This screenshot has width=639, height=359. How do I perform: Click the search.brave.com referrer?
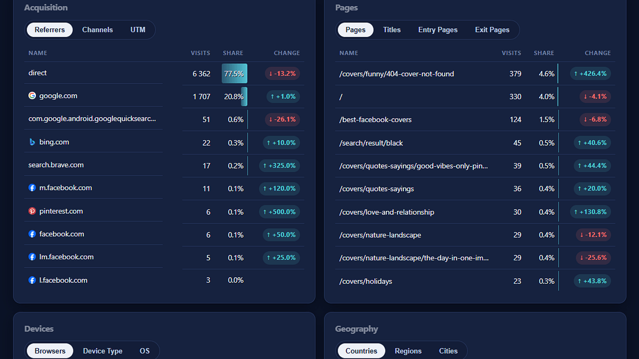56,165
